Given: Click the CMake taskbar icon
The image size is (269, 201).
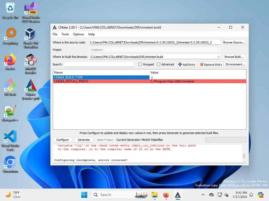Looking at the screenshot, I should (x=178, y=195).
